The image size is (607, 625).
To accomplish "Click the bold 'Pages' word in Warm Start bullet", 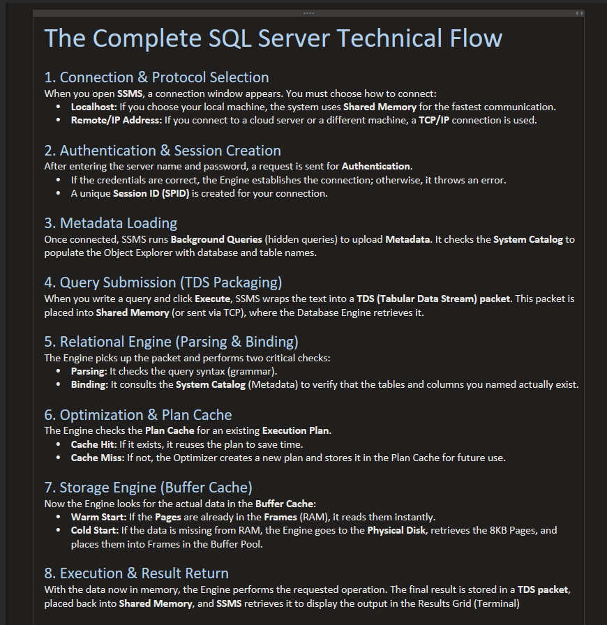I will [x=168, y=517].
